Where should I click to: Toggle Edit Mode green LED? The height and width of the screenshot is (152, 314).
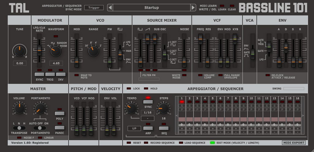click(x=213, y=143)
